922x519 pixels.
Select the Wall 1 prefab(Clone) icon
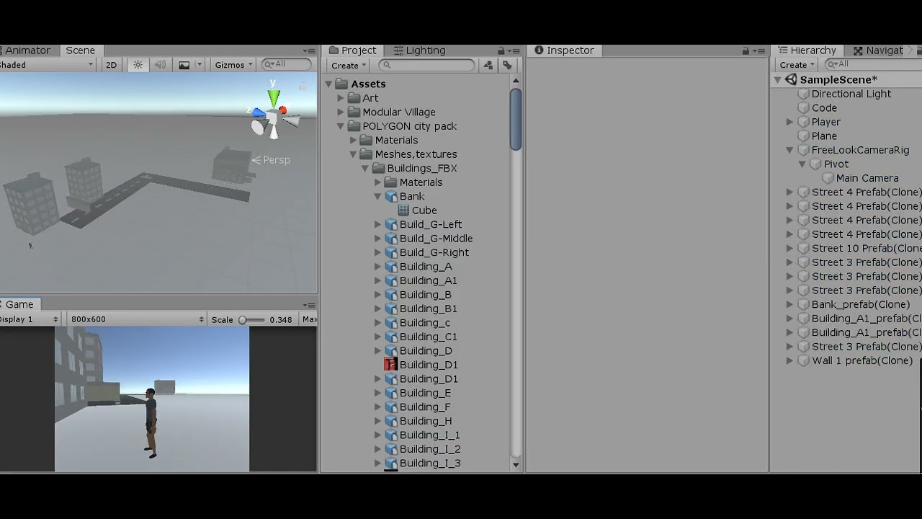[803, 361]
